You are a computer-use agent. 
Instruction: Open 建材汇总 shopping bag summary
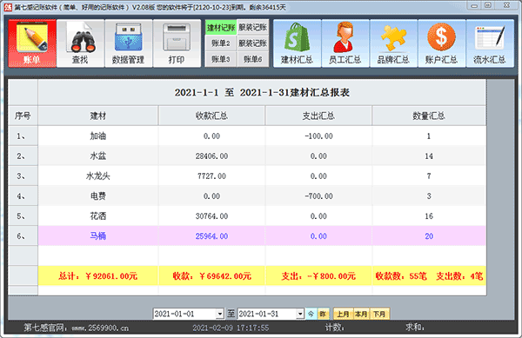[x=298, y=43]
